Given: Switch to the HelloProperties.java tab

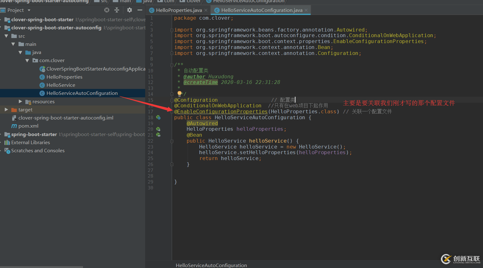Looking at the screenshot, I should click(x=179, y=10).
